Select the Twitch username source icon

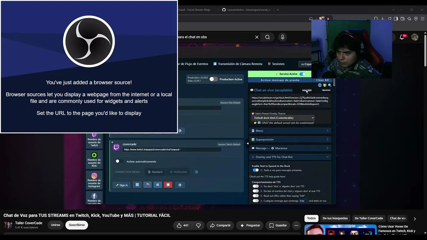click(x=94, y=135)
